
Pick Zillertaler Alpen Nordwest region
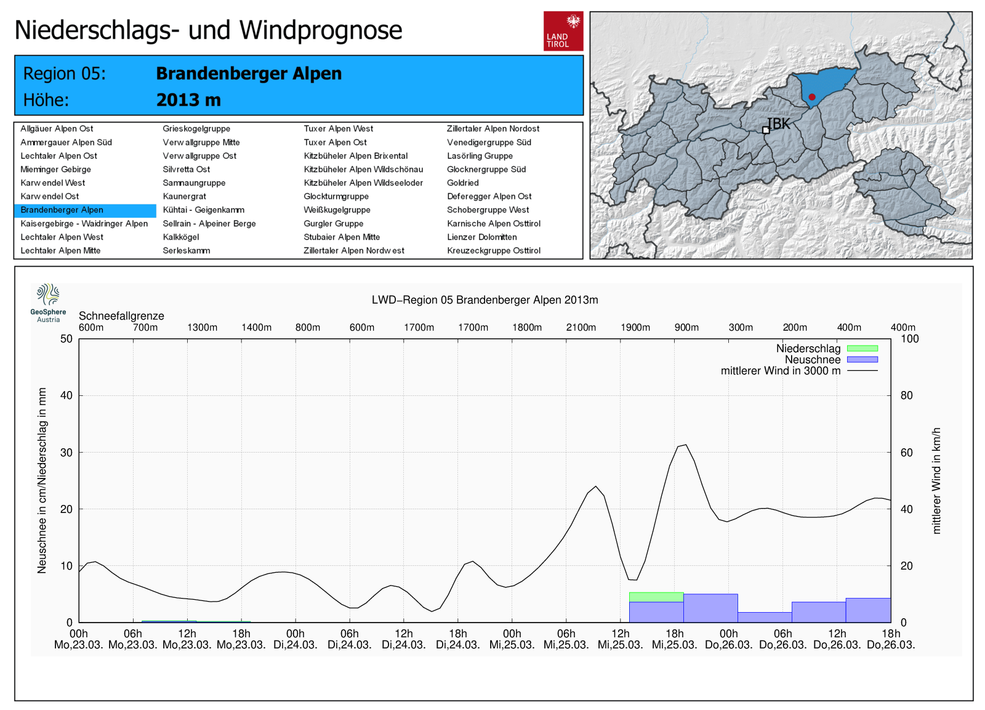pos(353,251)
